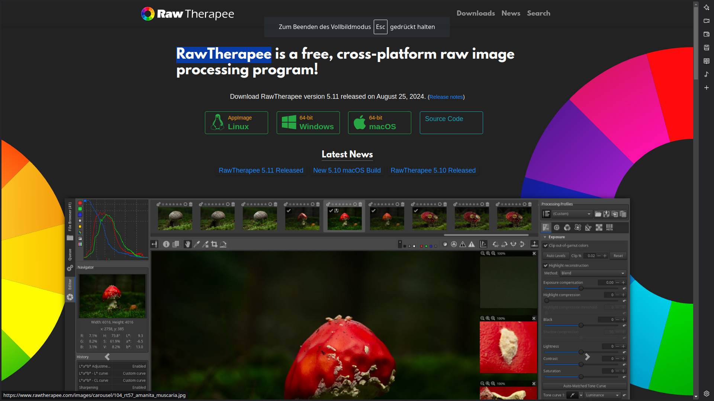Screen dimensions: 714x401
Task: Click the music note sidebar icon
Action: point(707,74)
